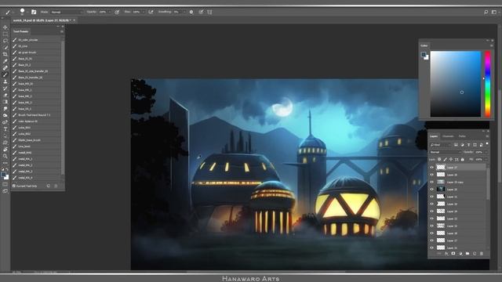Image resolution: width=502 pixels, height=282 pixels.
Task: Click Layer 27 thumbnail
Action: click(x=441, y=167)
